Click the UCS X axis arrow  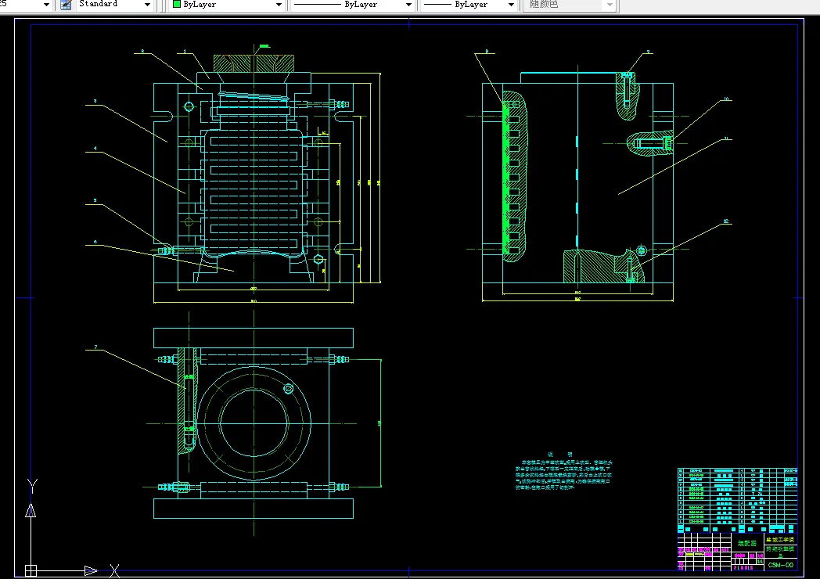pos(91,570)
